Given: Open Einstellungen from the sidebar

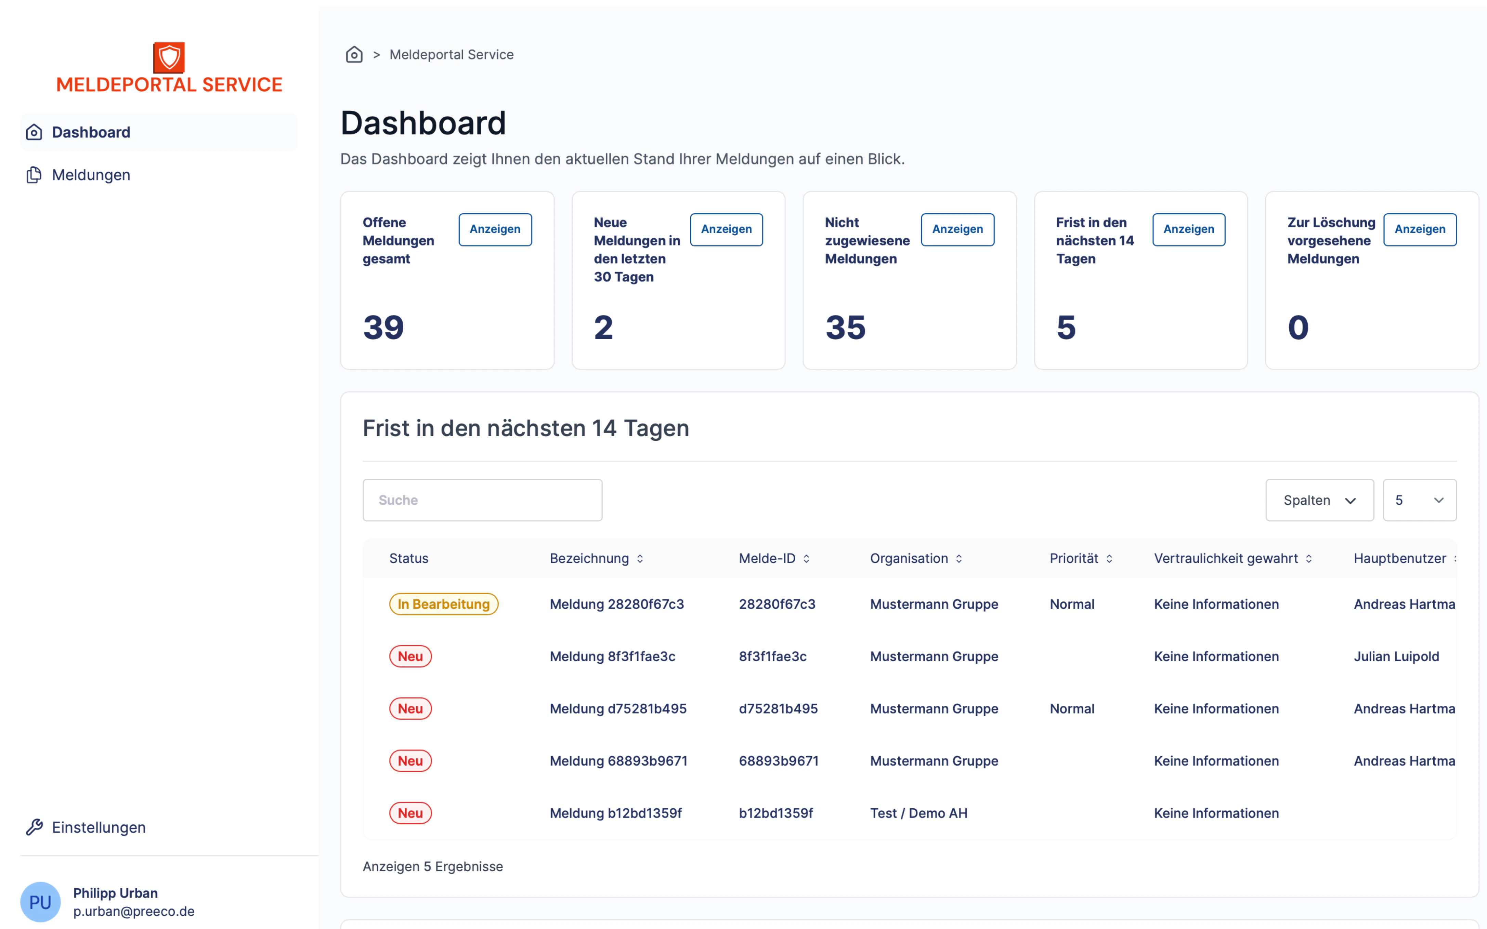Looking at the screenshot, I should pyautogui.click(x=99, y=827).
